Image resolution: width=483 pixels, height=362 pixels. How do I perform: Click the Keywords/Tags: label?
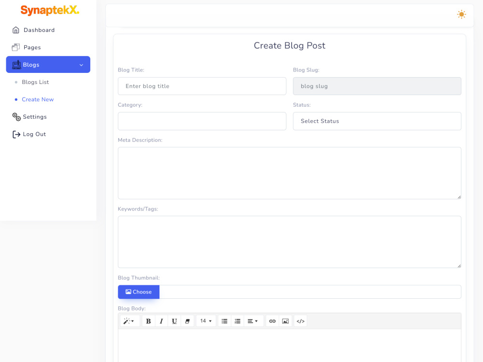(x=138, y=209)
